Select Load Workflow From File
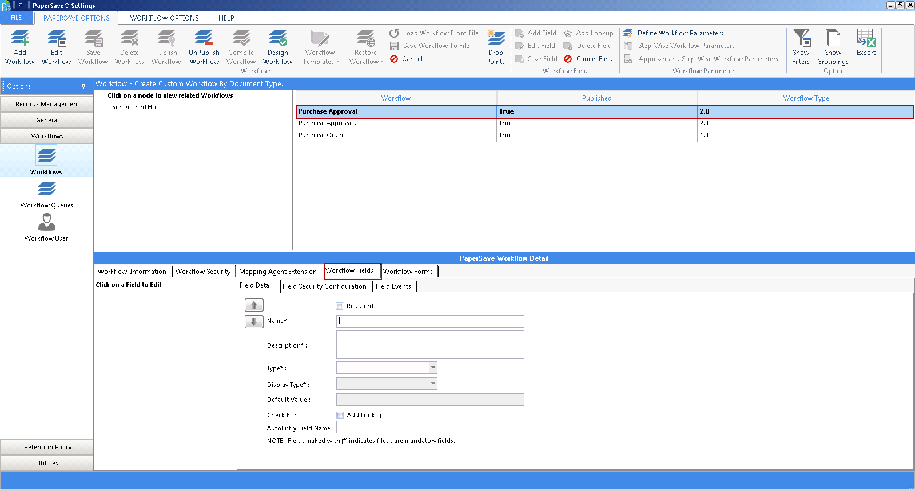 [434, 33]
